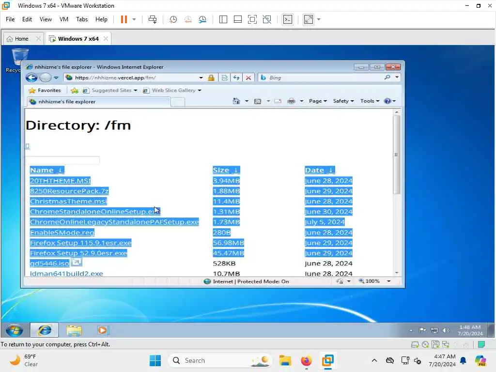496x372 pixels.
Task: Click the Unity mode icon in VMware
Action: pos(267,19)
